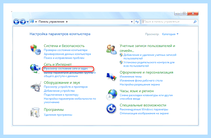
Task: Open Оформление и персонализация category
Action: [146, 72]
